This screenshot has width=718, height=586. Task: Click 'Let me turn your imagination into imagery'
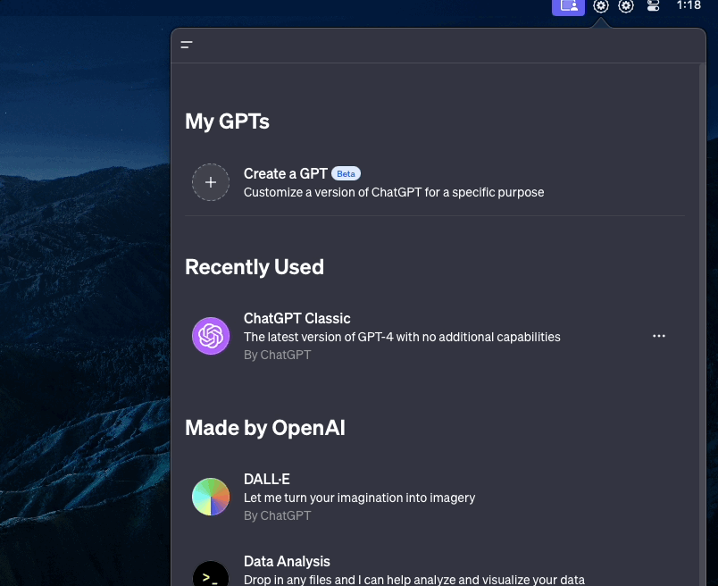[360, 498]
